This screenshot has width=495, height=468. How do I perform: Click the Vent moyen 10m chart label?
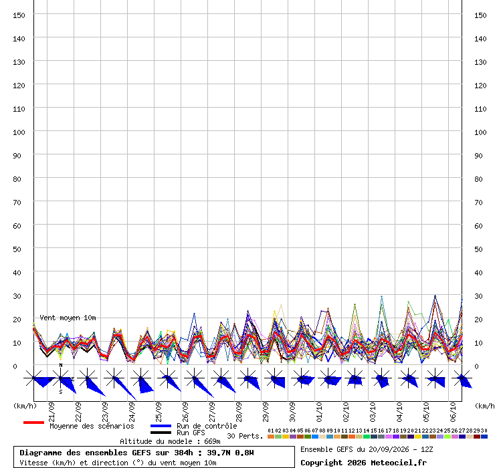coord(68,318)
